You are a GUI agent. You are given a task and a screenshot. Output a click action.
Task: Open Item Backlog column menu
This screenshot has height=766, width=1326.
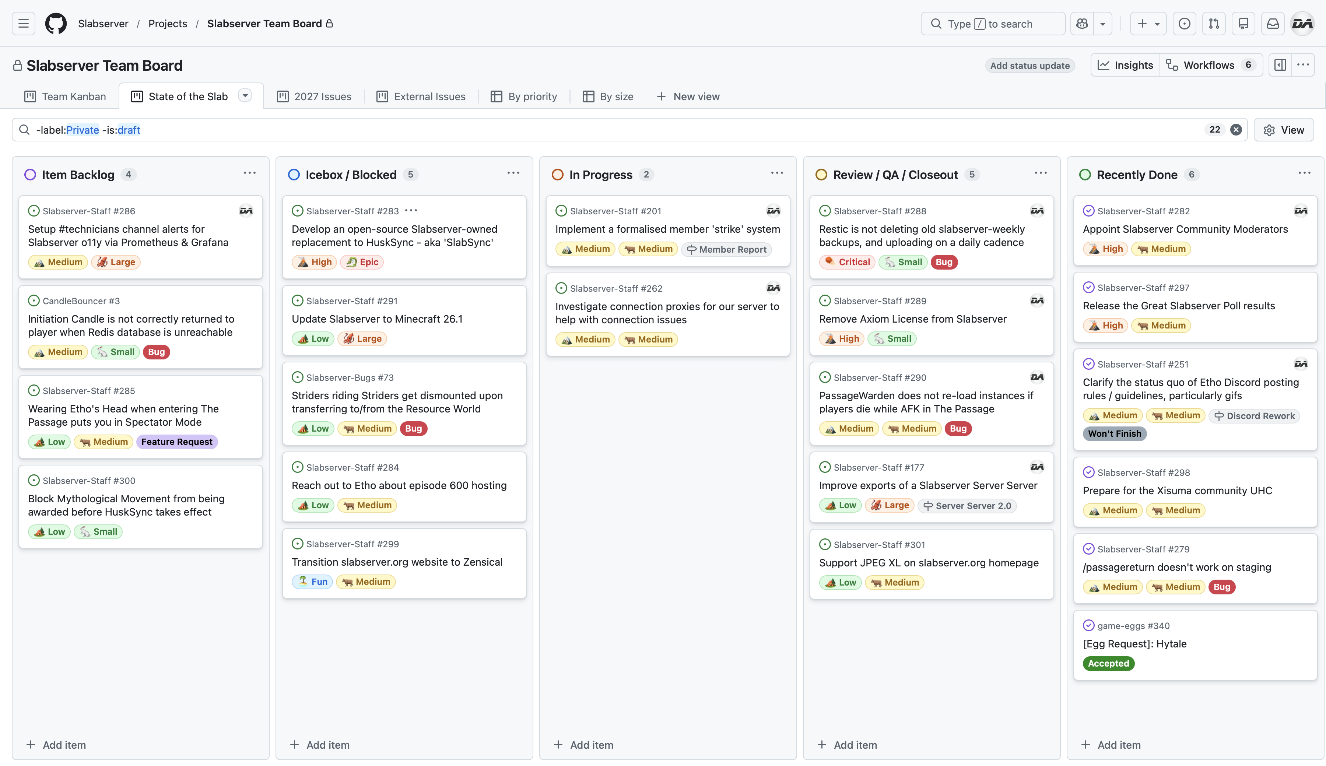[249, 173]
